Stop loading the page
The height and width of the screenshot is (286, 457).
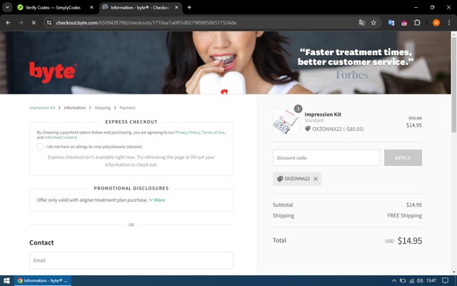34,22
